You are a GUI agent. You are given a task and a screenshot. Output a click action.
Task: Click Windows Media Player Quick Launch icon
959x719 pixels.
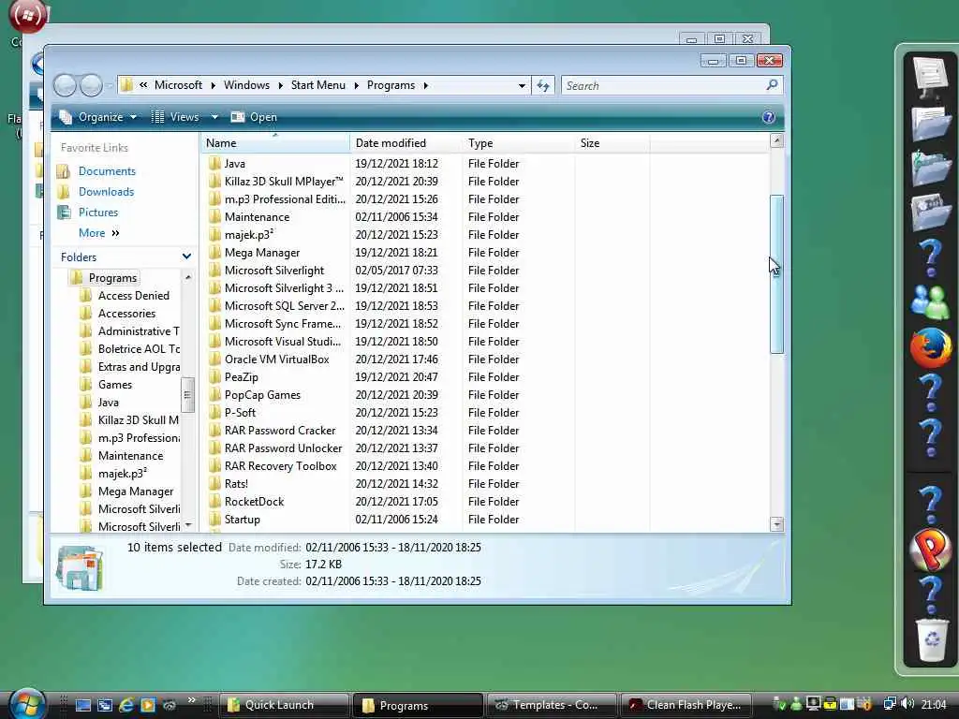click(148, 705)
